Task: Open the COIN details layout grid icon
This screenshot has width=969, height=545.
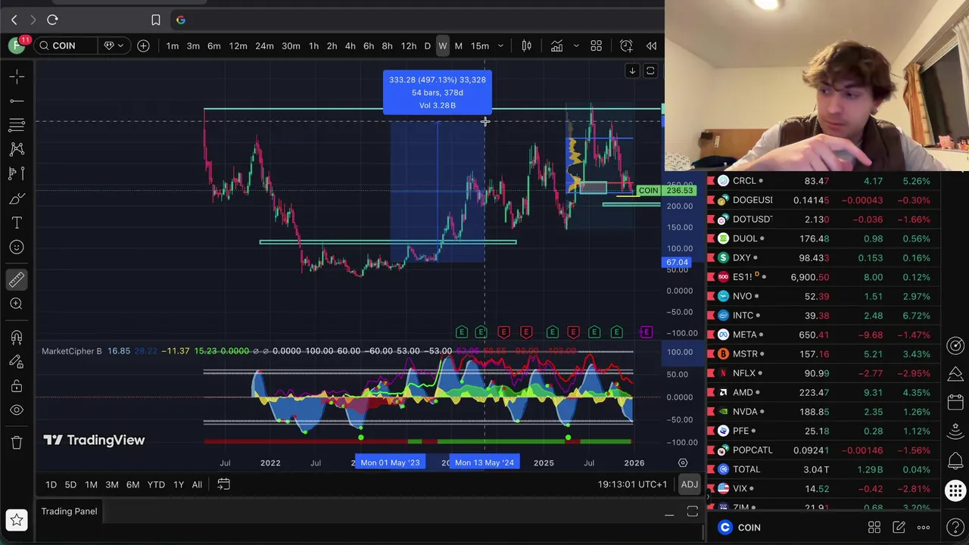Action: [874, 528]
